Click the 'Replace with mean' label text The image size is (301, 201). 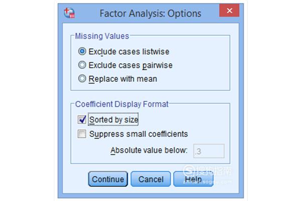[x=123, y=79]
